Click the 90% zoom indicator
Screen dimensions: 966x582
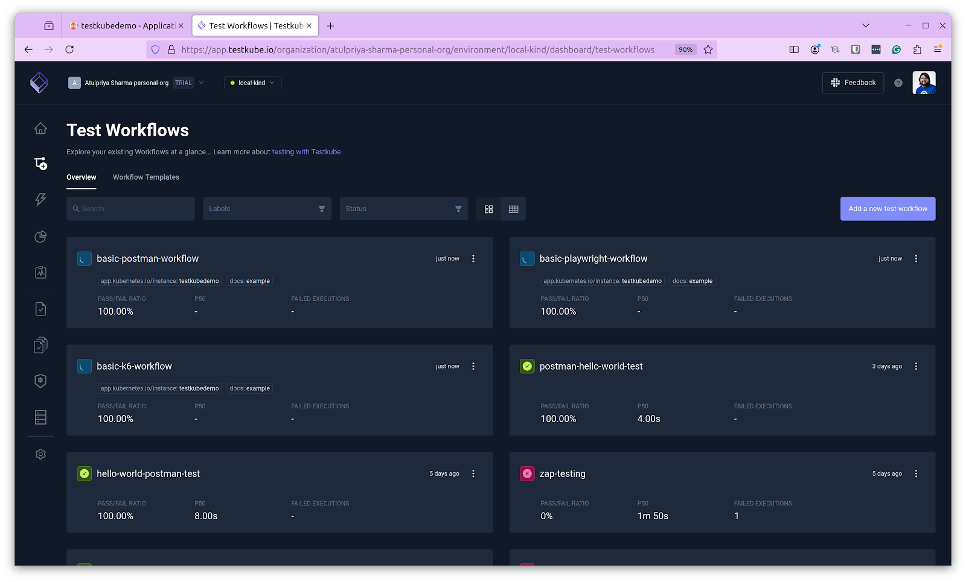[685, 49]
